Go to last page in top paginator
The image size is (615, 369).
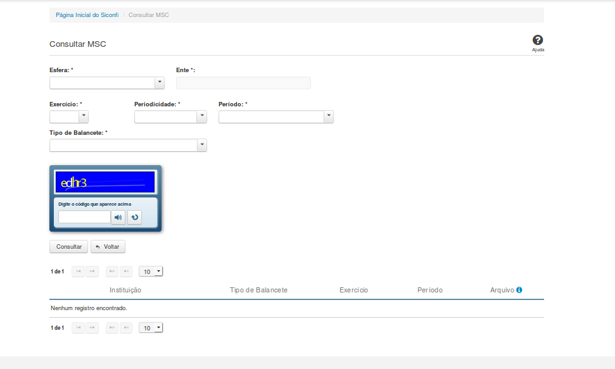pyautogui.click(x=126, y=272)
